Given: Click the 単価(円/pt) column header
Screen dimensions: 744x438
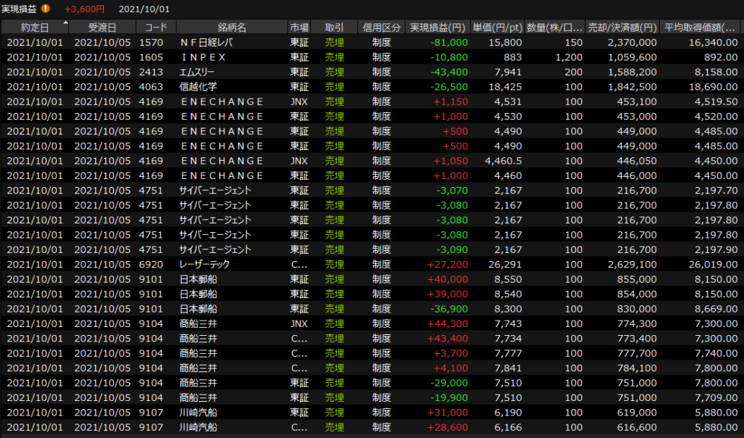Looking at the screenshot, I should [496, 28].
